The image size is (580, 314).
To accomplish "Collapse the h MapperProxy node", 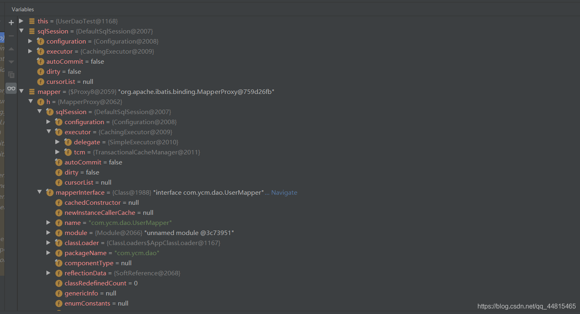I will pyautogui.click(x=30, y=102).
